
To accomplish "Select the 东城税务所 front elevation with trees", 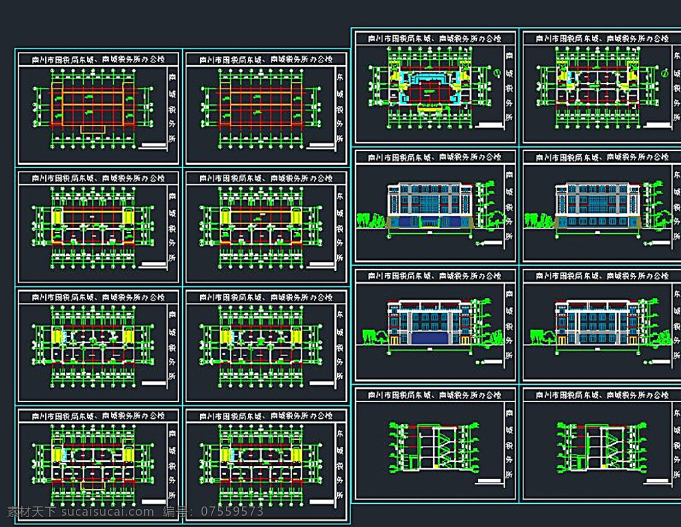I will tap(603, 206).
